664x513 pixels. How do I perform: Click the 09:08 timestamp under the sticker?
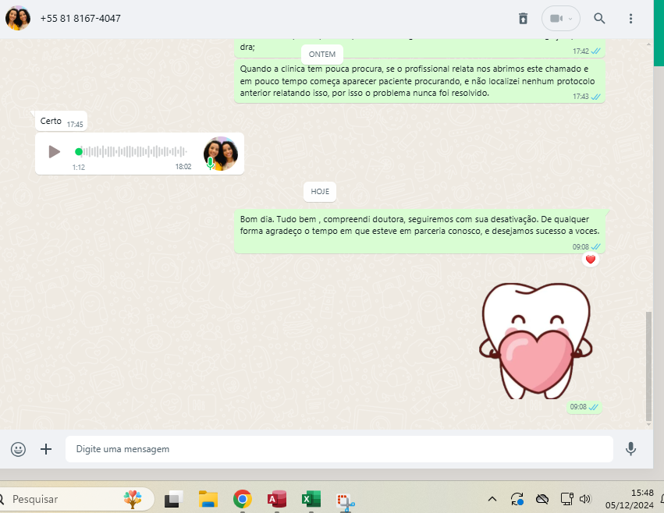[x=578, y=407]
